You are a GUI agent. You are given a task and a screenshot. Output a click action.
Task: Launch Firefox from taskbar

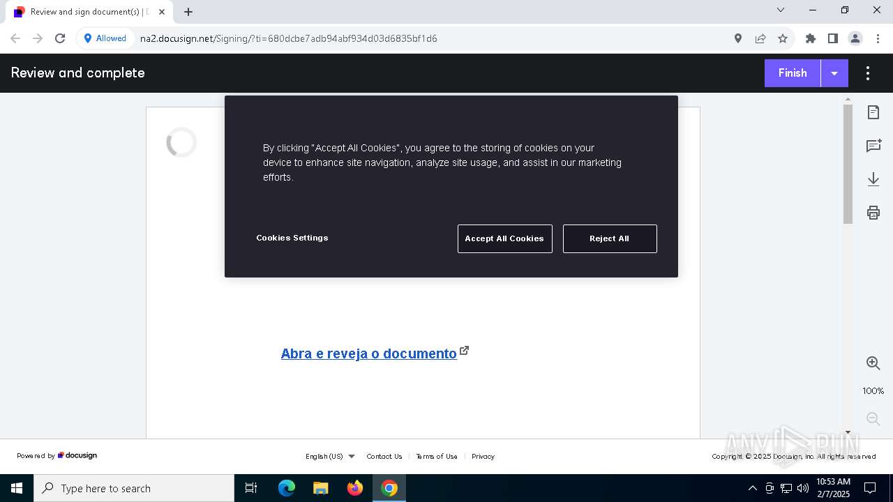(x=355, y=488)
